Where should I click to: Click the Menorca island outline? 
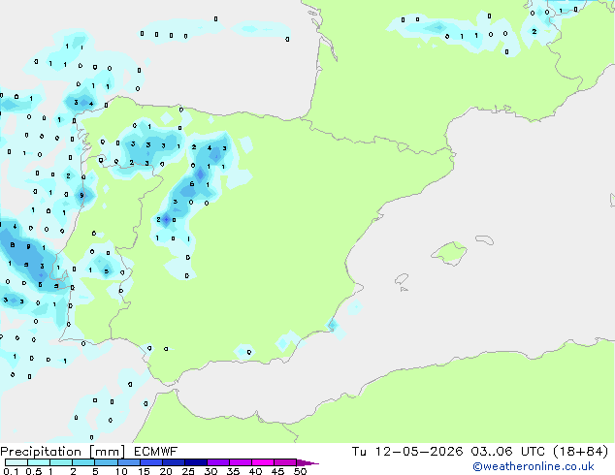485,239
